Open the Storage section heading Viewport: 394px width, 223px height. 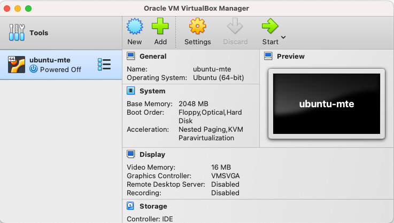tap(153, 206)
